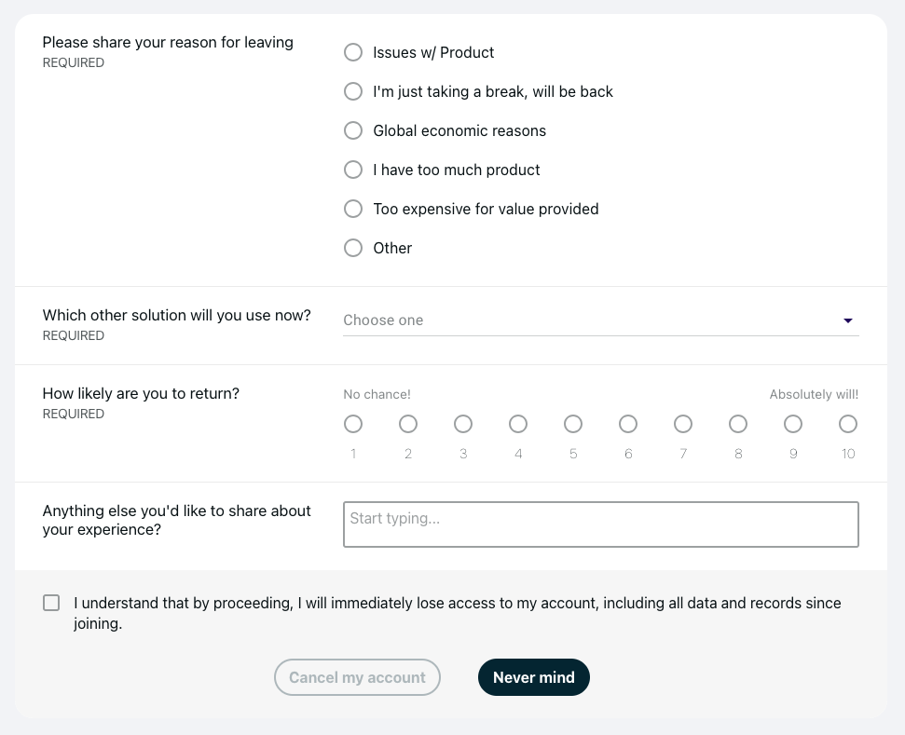Choose 6 on the likelihood scale
The image size is (905, 735).
click(x=628, y=425)
